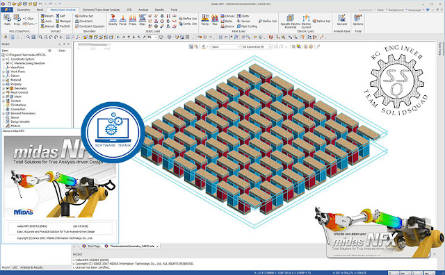Image resolution: width=445 pixels, height=275 pixels.
Task: Open the CFD ribbon tab
Action: click(129, 10)
